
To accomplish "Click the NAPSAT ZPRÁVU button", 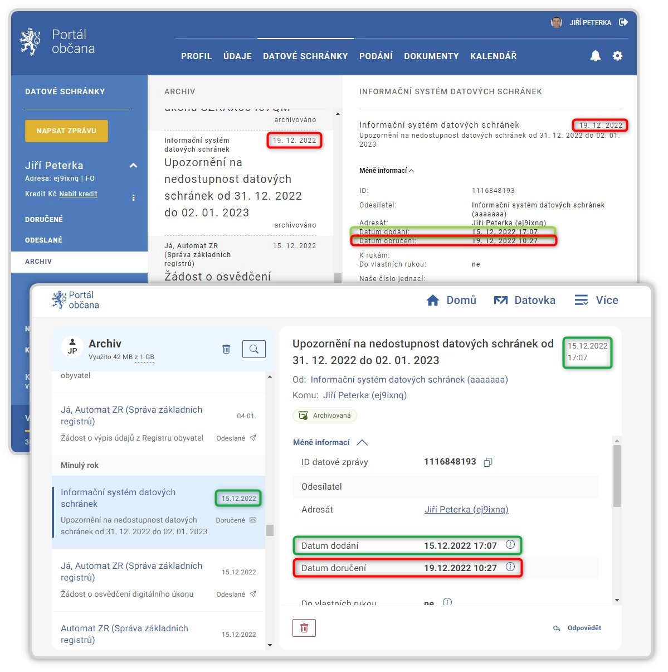I will 66,131.
